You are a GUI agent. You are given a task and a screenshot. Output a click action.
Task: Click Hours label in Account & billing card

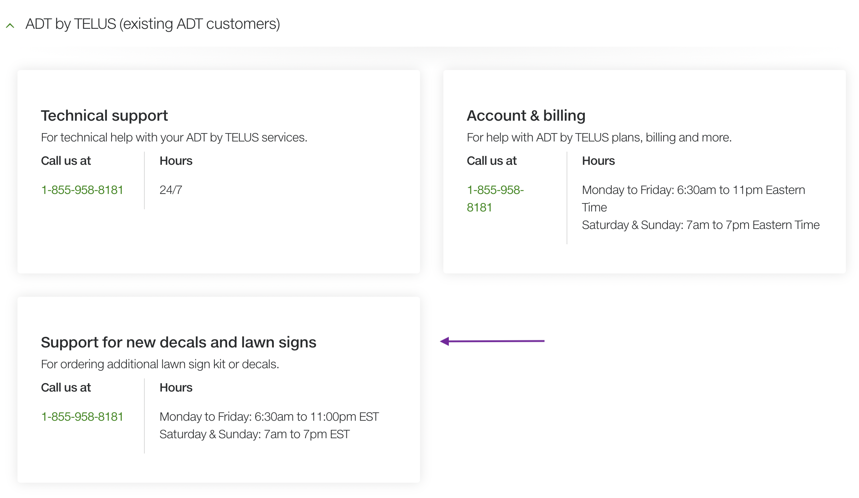point(598,161)
